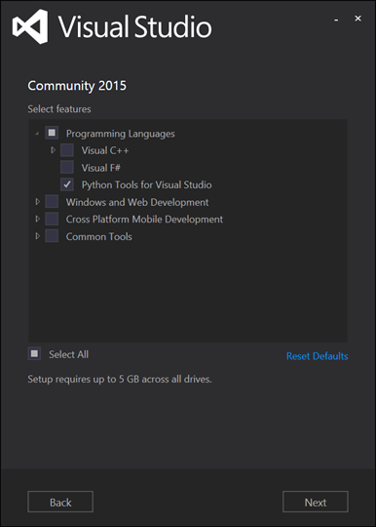376x527 pixels.
Task: Enable the Visual F# checkbox
Action: click(x=67, y=167)
